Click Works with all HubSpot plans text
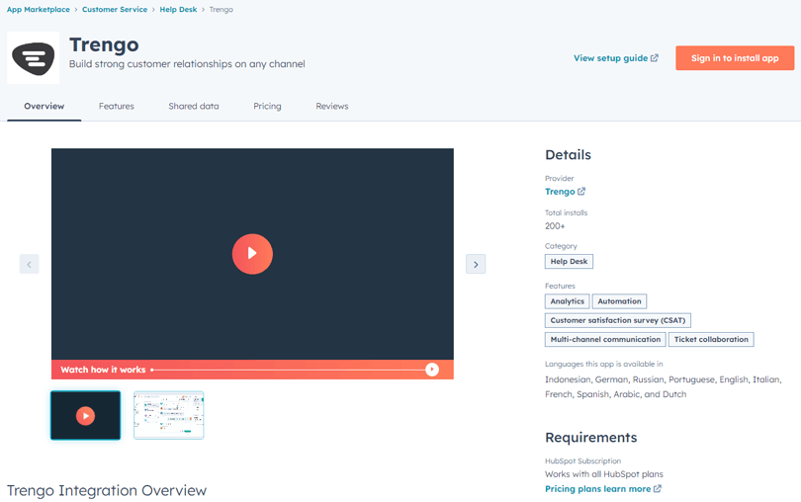The width and height of the screenshot is (801, 502). (604, 474)
